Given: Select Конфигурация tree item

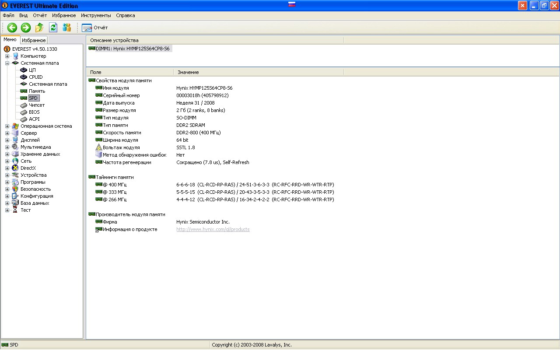Looking at the screenshot, I should 37,196.
